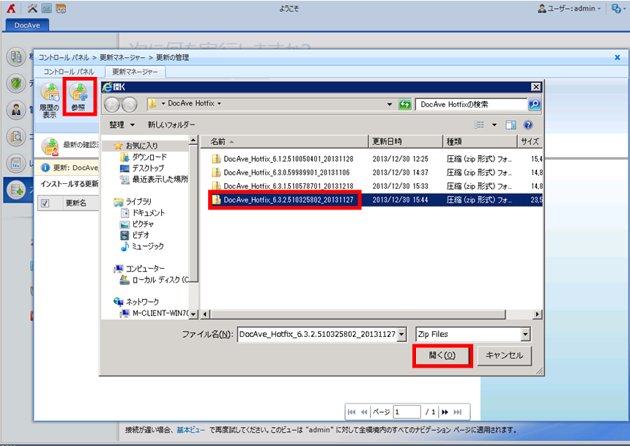Go to next page icon in pager
Viewport: 630px width, 446px height.
pyautogui.click(x=445, y=412)
